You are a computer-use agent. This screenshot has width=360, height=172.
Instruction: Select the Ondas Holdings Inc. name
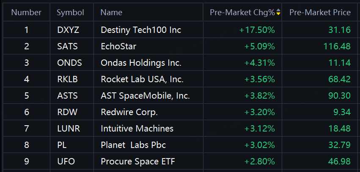tap(141, 63)
